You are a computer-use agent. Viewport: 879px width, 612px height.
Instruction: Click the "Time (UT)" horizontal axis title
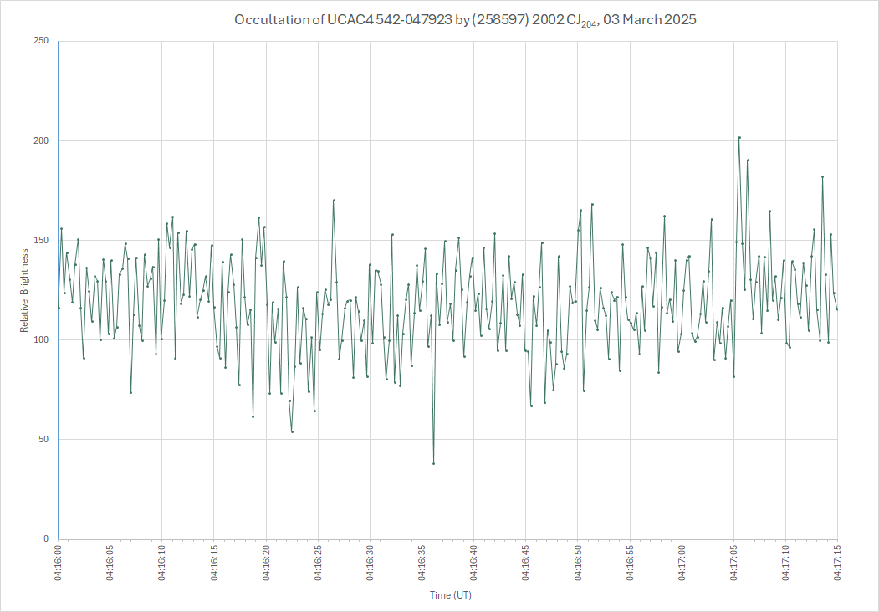[451, 595]
